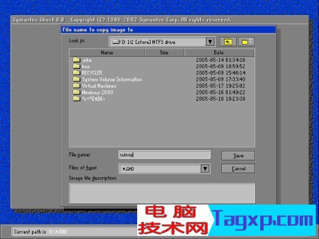Click the drive icon in Look in box

116,42
